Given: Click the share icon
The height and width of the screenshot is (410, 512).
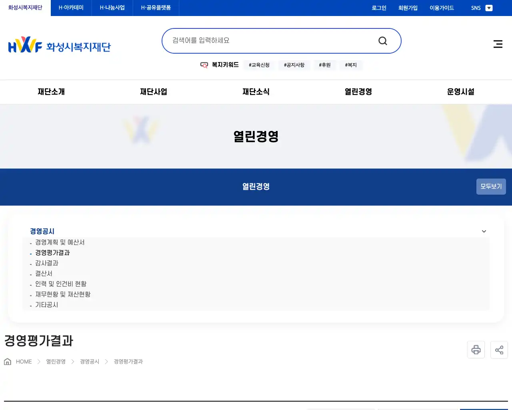Looking at the screenshot, I should pyautogui.click(x=499, y=350).
